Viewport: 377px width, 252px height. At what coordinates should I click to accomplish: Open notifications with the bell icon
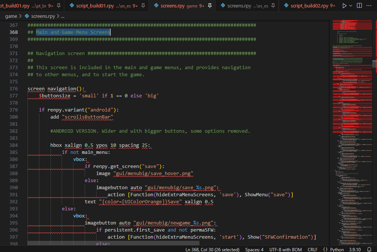coord(369,249)
